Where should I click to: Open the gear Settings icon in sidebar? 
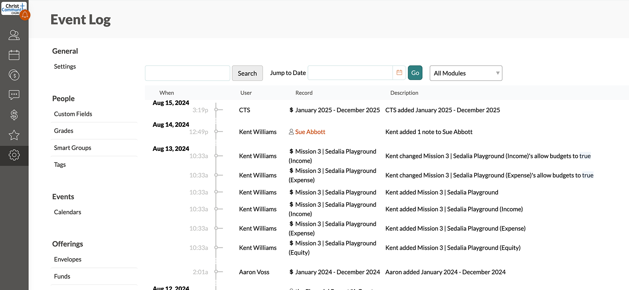(14, 155)
